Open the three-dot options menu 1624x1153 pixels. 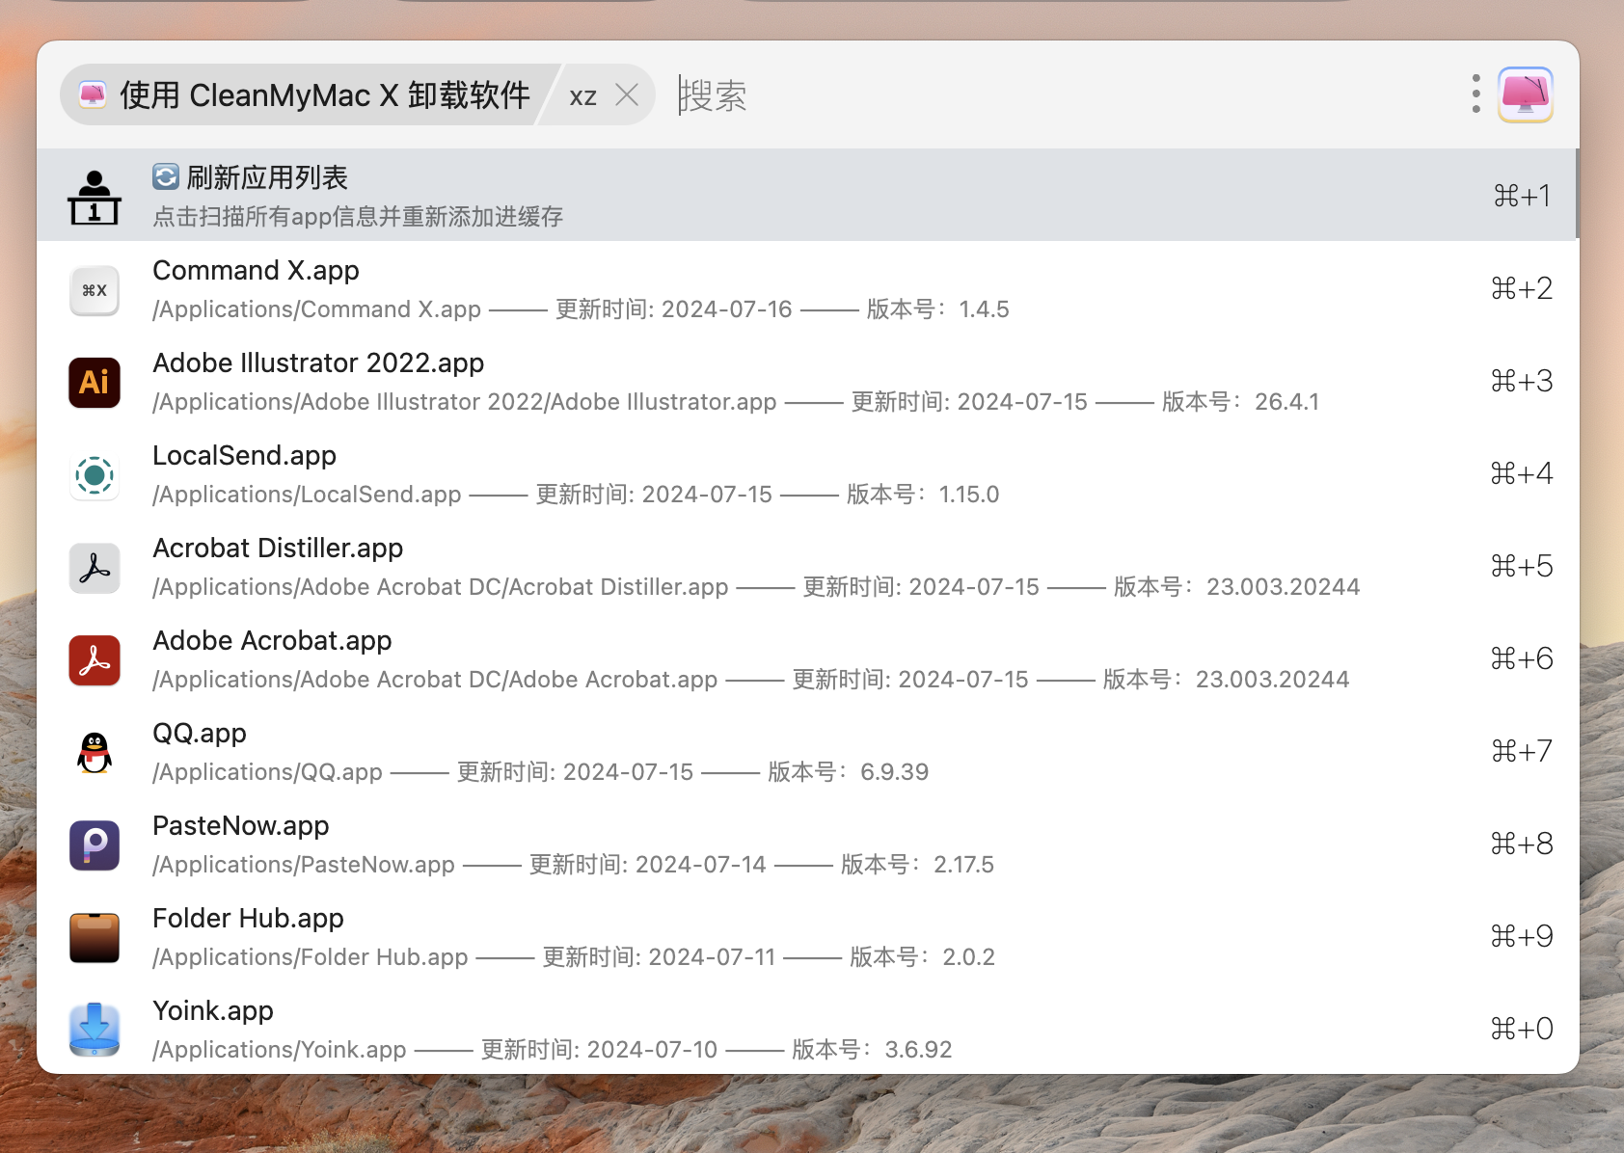pyautogui.click(x=1476, y=94)
